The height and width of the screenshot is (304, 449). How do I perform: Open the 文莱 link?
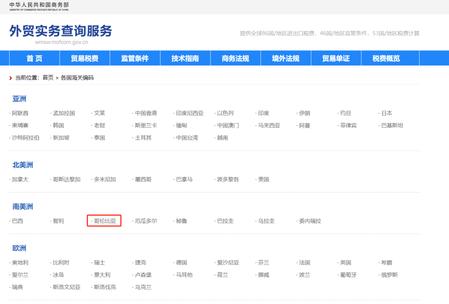100,113
